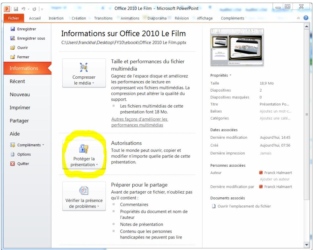This screenshot has height=250, width=313.
Task: Click the Ouvrir folder icon
Action: (13, 48)
